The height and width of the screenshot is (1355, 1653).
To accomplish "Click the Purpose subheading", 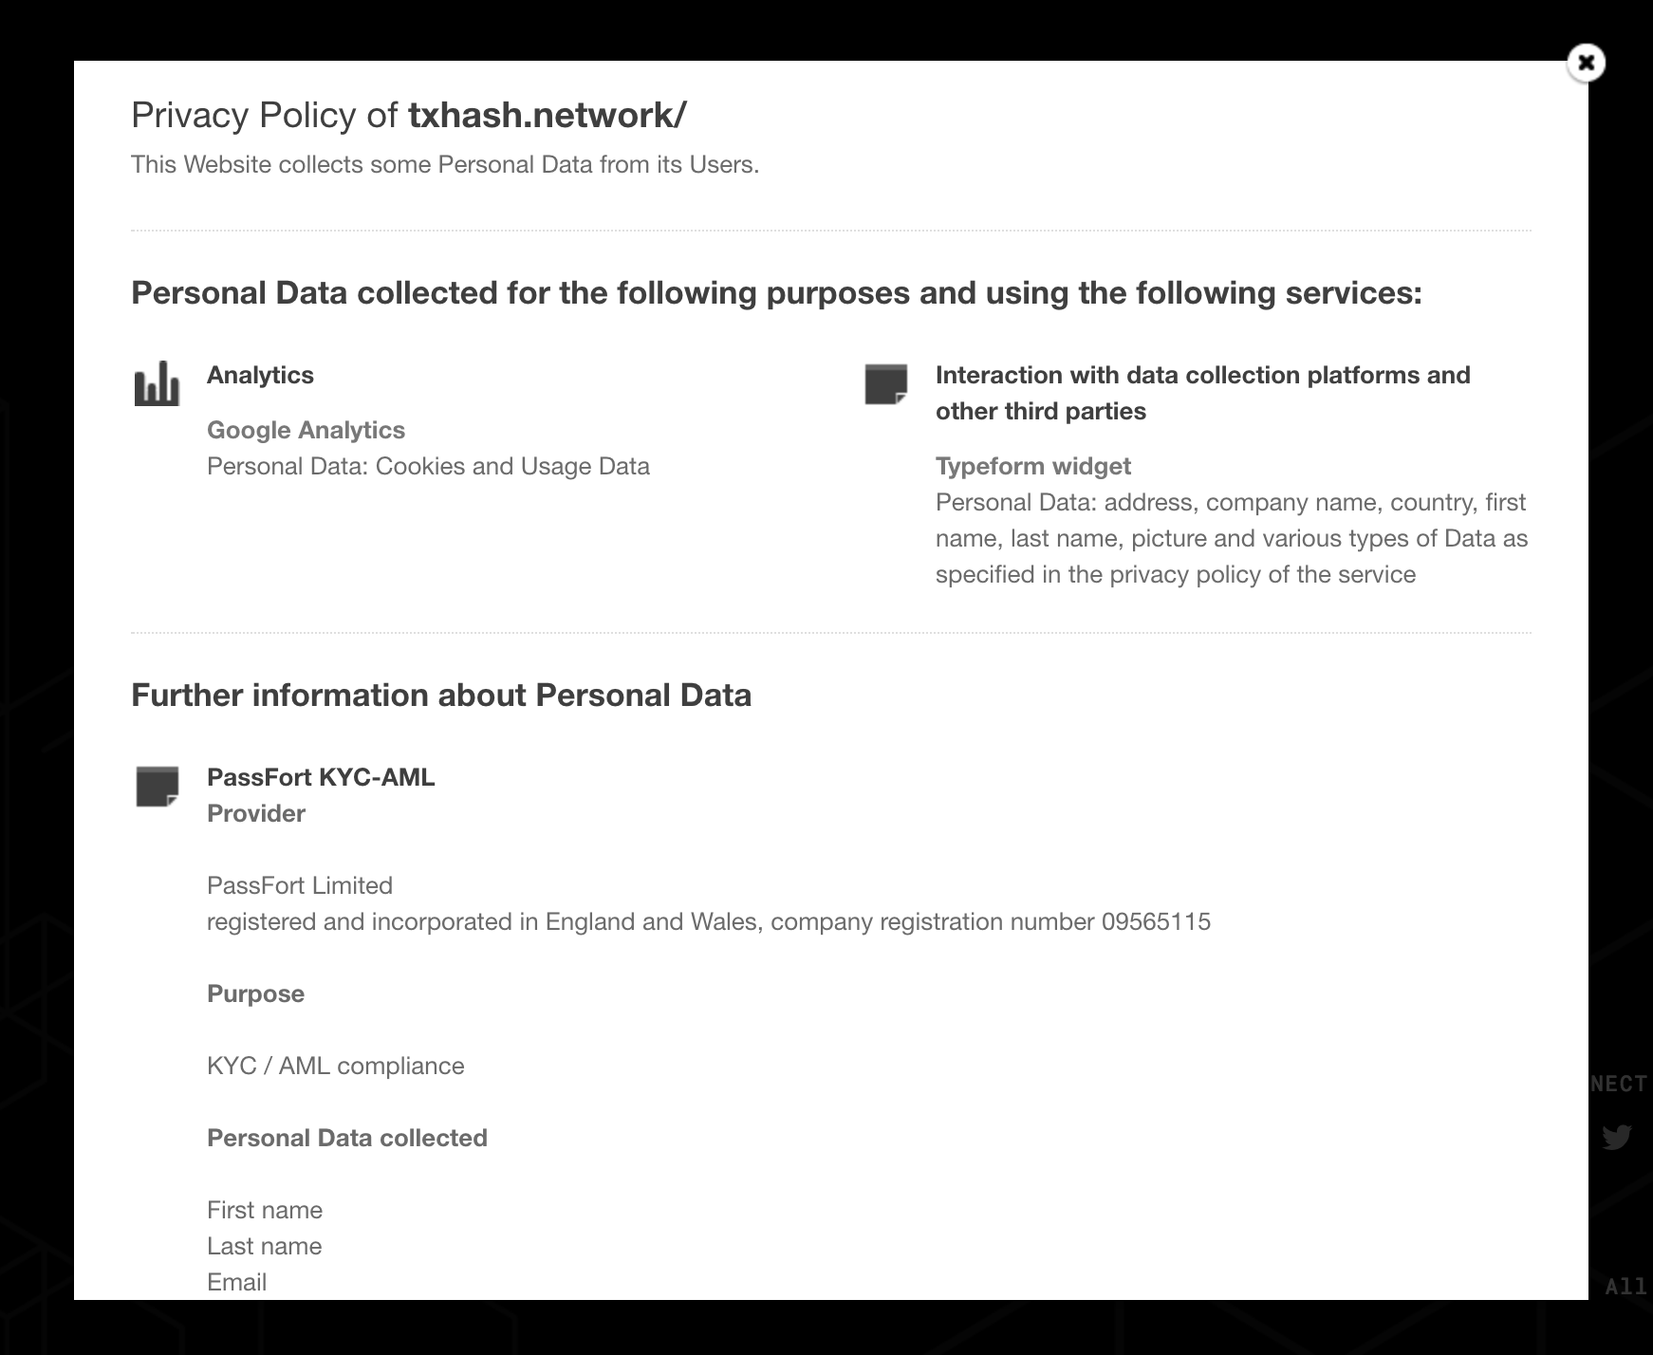I will click(256, 993).
